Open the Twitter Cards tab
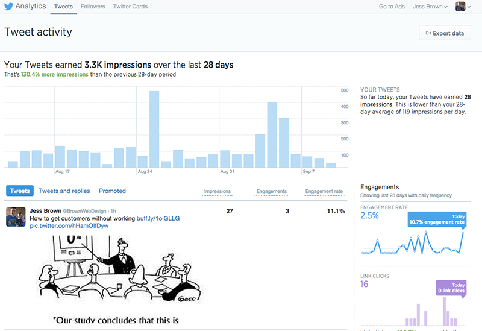The height and width of the screenshot is (331, 482). click(x=130, y=7)
